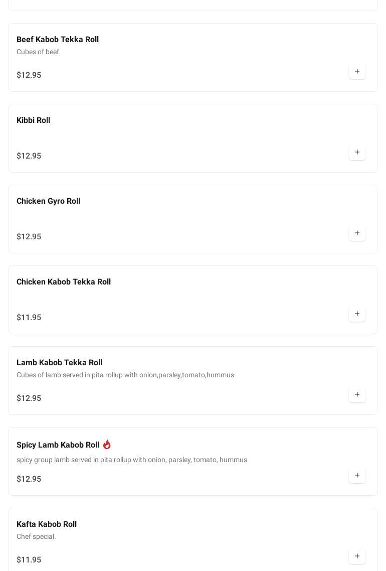The height and width of the screenshot is (571, 386).
Task: Add Spicy Lamb Kabob Roll to cart
Action: 357,476
